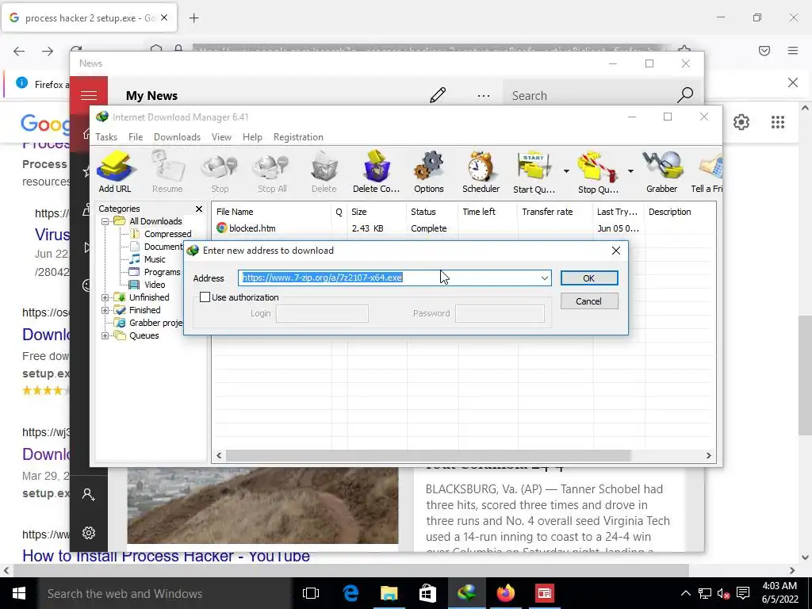Click Cancel in the address dialog
Image resolution: width=812 pixels, height=609 pixels.
[x=589, y=301]
